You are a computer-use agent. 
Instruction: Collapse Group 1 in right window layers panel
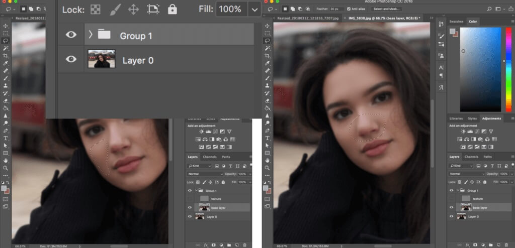click(x=458, y=190)
